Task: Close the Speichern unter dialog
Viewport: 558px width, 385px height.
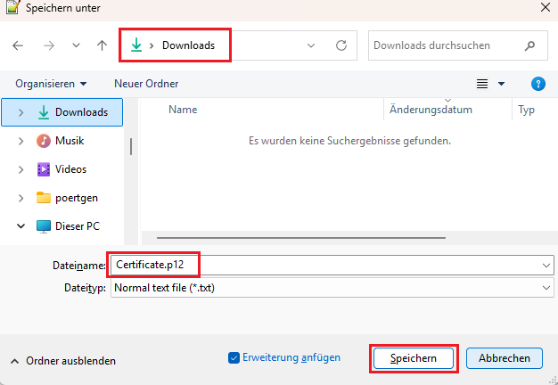Action: 546,7
